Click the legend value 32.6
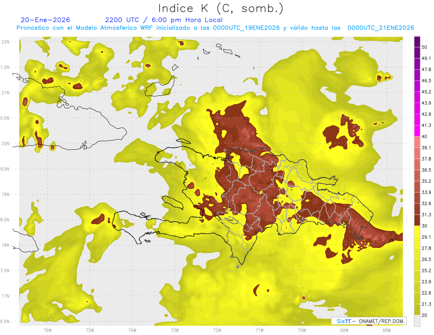The height and width of the screenshot is (335, 434). (426, 203)
